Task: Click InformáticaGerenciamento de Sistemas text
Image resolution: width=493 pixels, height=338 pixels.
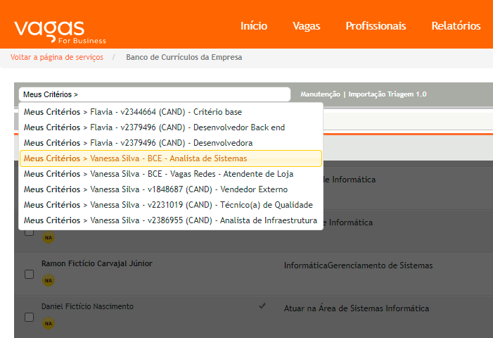Action: [358, 265]
